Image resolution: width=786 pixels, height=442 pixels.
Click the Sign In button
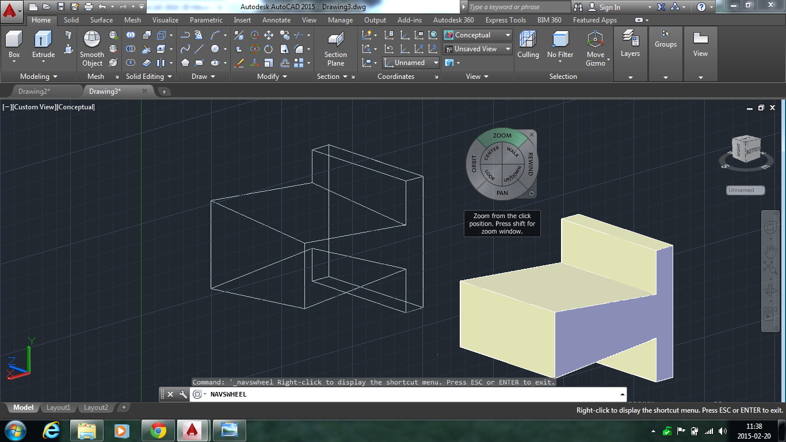pos(609,7)
